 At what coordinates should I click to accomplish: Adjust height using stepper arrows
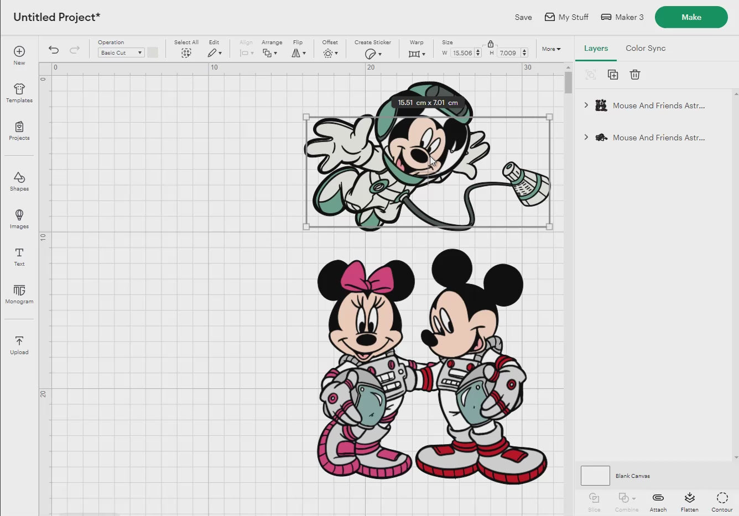524,53
